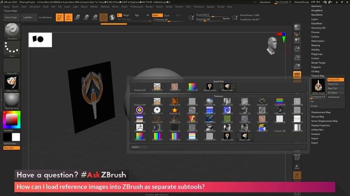Click the AAHalf magnifier icon
The height and width of the screenshot is (196, 350).
tap(297, 66)
